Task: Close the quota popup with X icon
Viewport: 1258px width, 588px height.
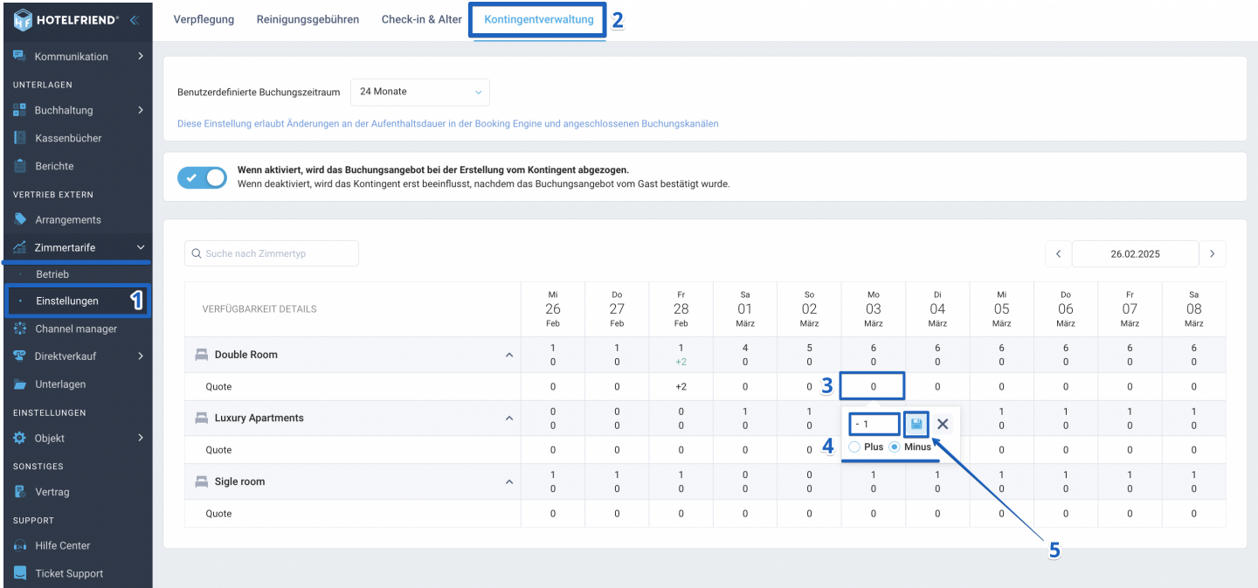Action: coord(943,424)
